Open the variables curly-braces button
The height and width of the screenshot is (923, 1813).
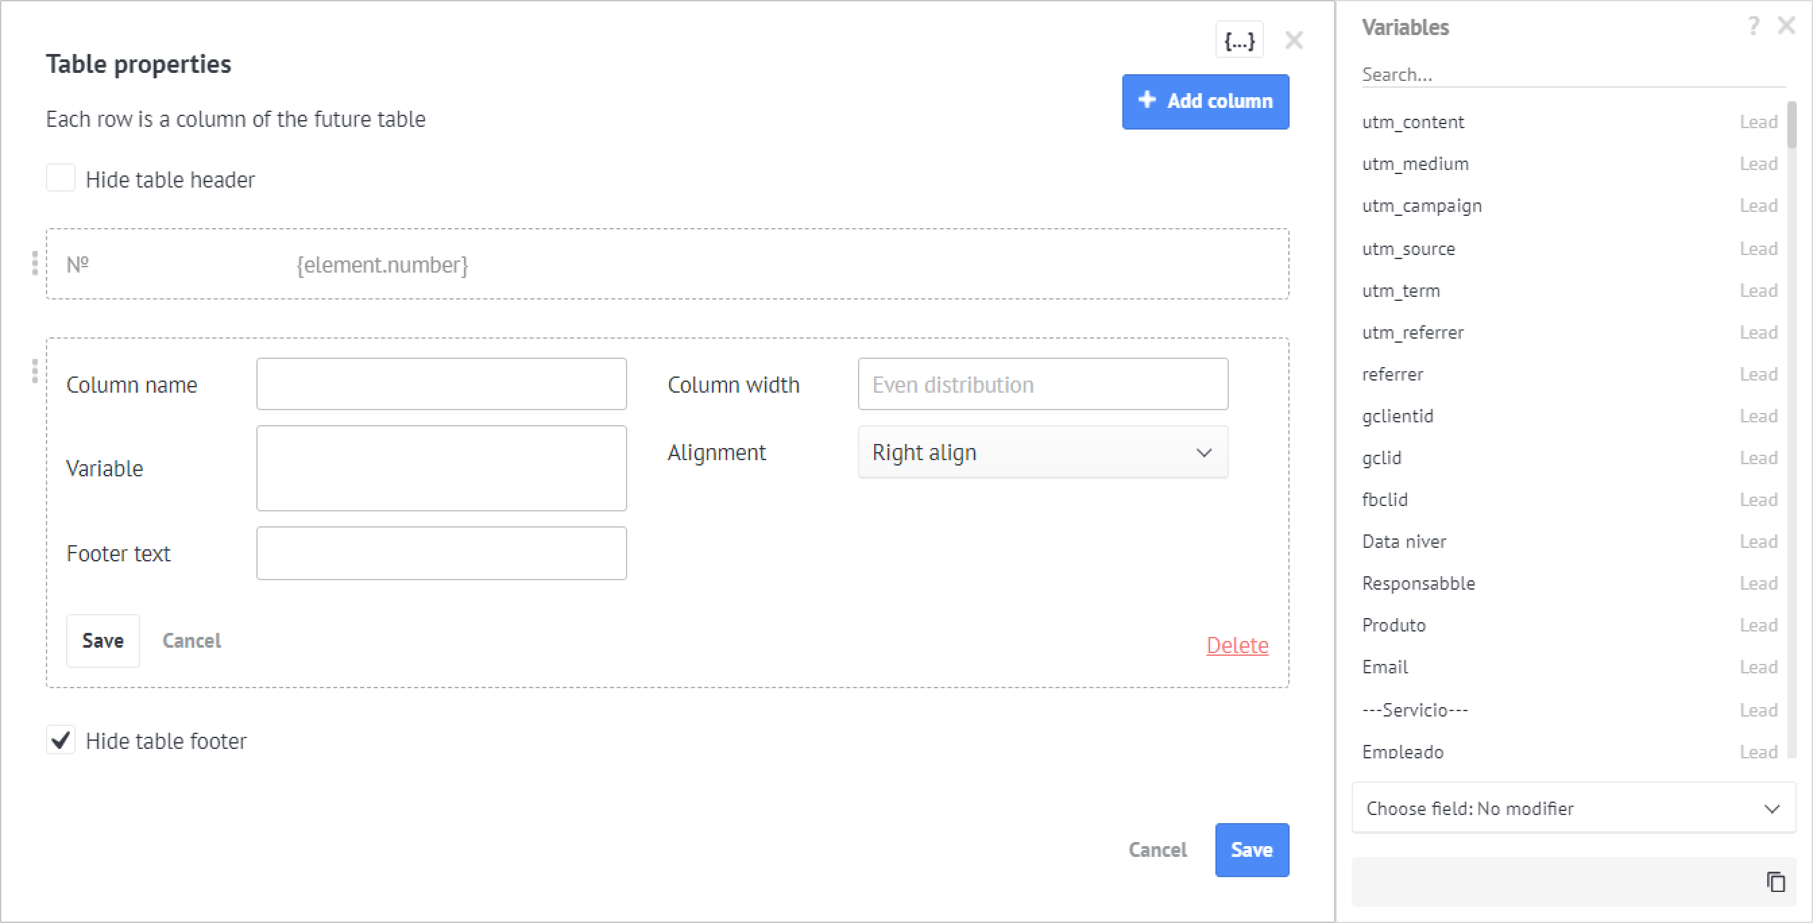click(1239, 40)
